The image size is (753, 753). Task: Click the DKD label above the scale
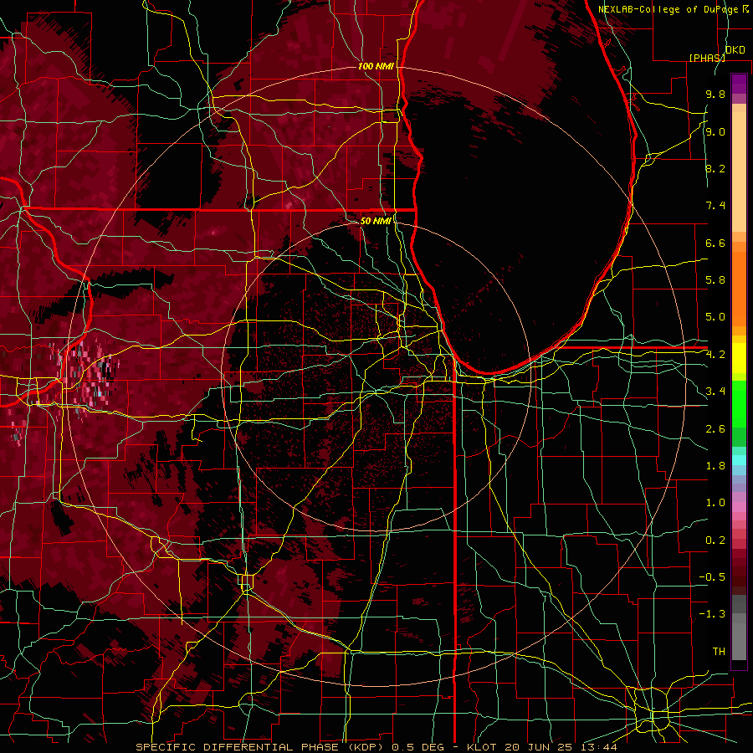[735, 50]
